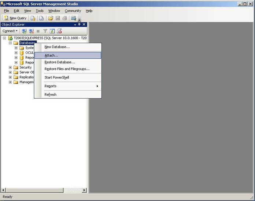The image size is (255, 201).
Task: Click the OCUL database cylinder icon
Action: pyautogui.click(x=22, y=53)
